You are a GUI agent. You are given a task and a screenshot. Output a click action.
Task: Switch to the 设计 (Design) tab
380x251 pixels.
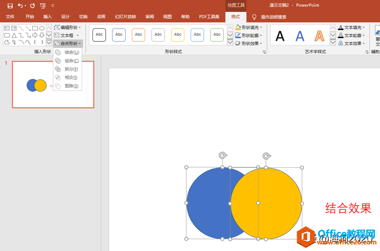tap(65, 17)
